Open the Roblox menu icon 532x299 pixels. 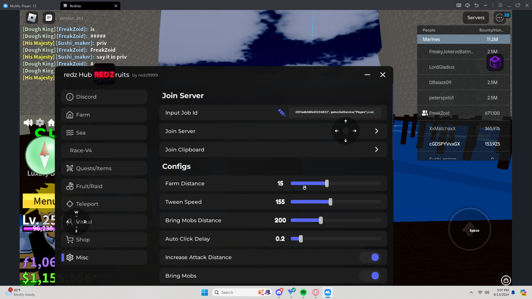[x=32, y=18]
